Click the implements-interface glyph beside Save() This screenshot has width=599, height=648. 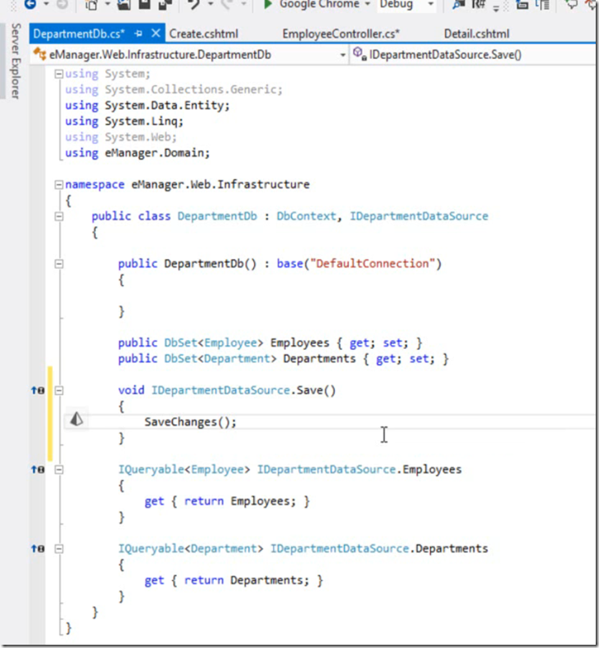click(38, 390)
